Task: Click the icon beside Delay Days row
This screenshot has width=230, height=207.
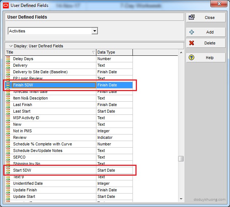Action: point(8,59)
